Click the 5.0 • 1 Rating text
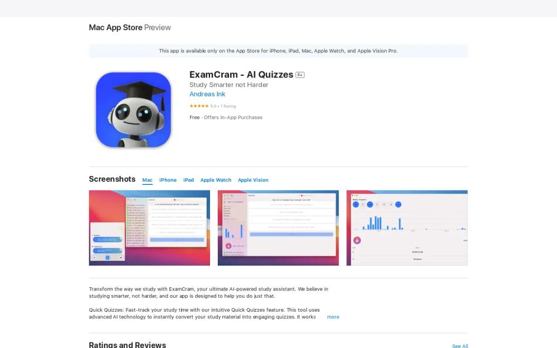 [223, 106]
